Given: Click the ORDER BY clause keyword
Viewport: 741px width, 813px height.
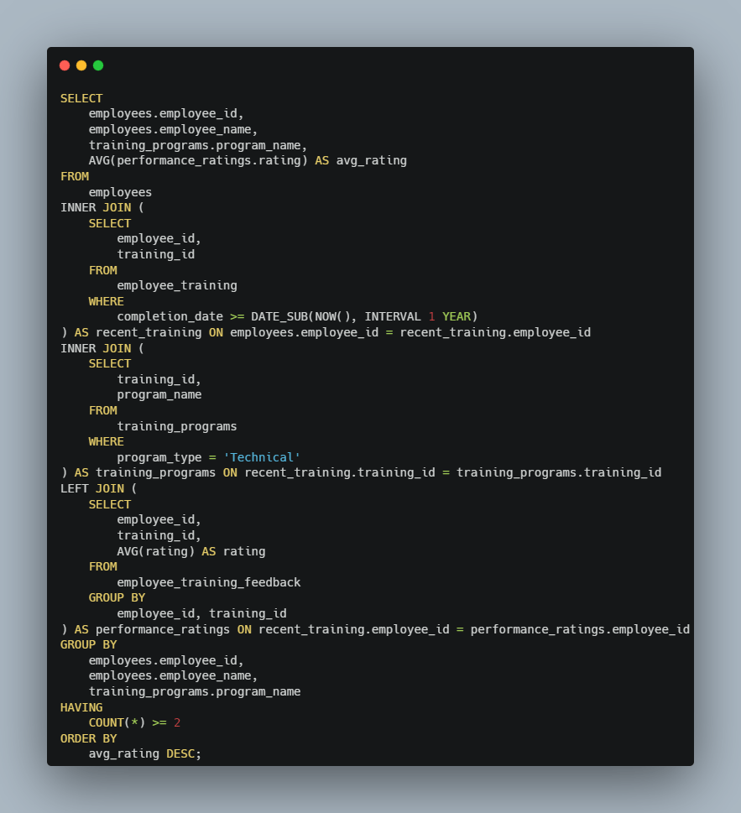Looking at the screenshot, I should click(88, 738).
